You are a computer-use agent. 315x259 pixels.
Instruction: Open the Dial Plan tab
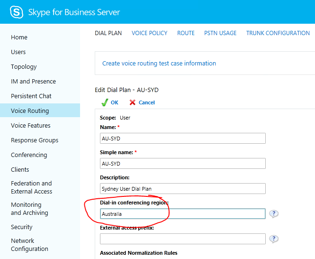coord(108,33)
